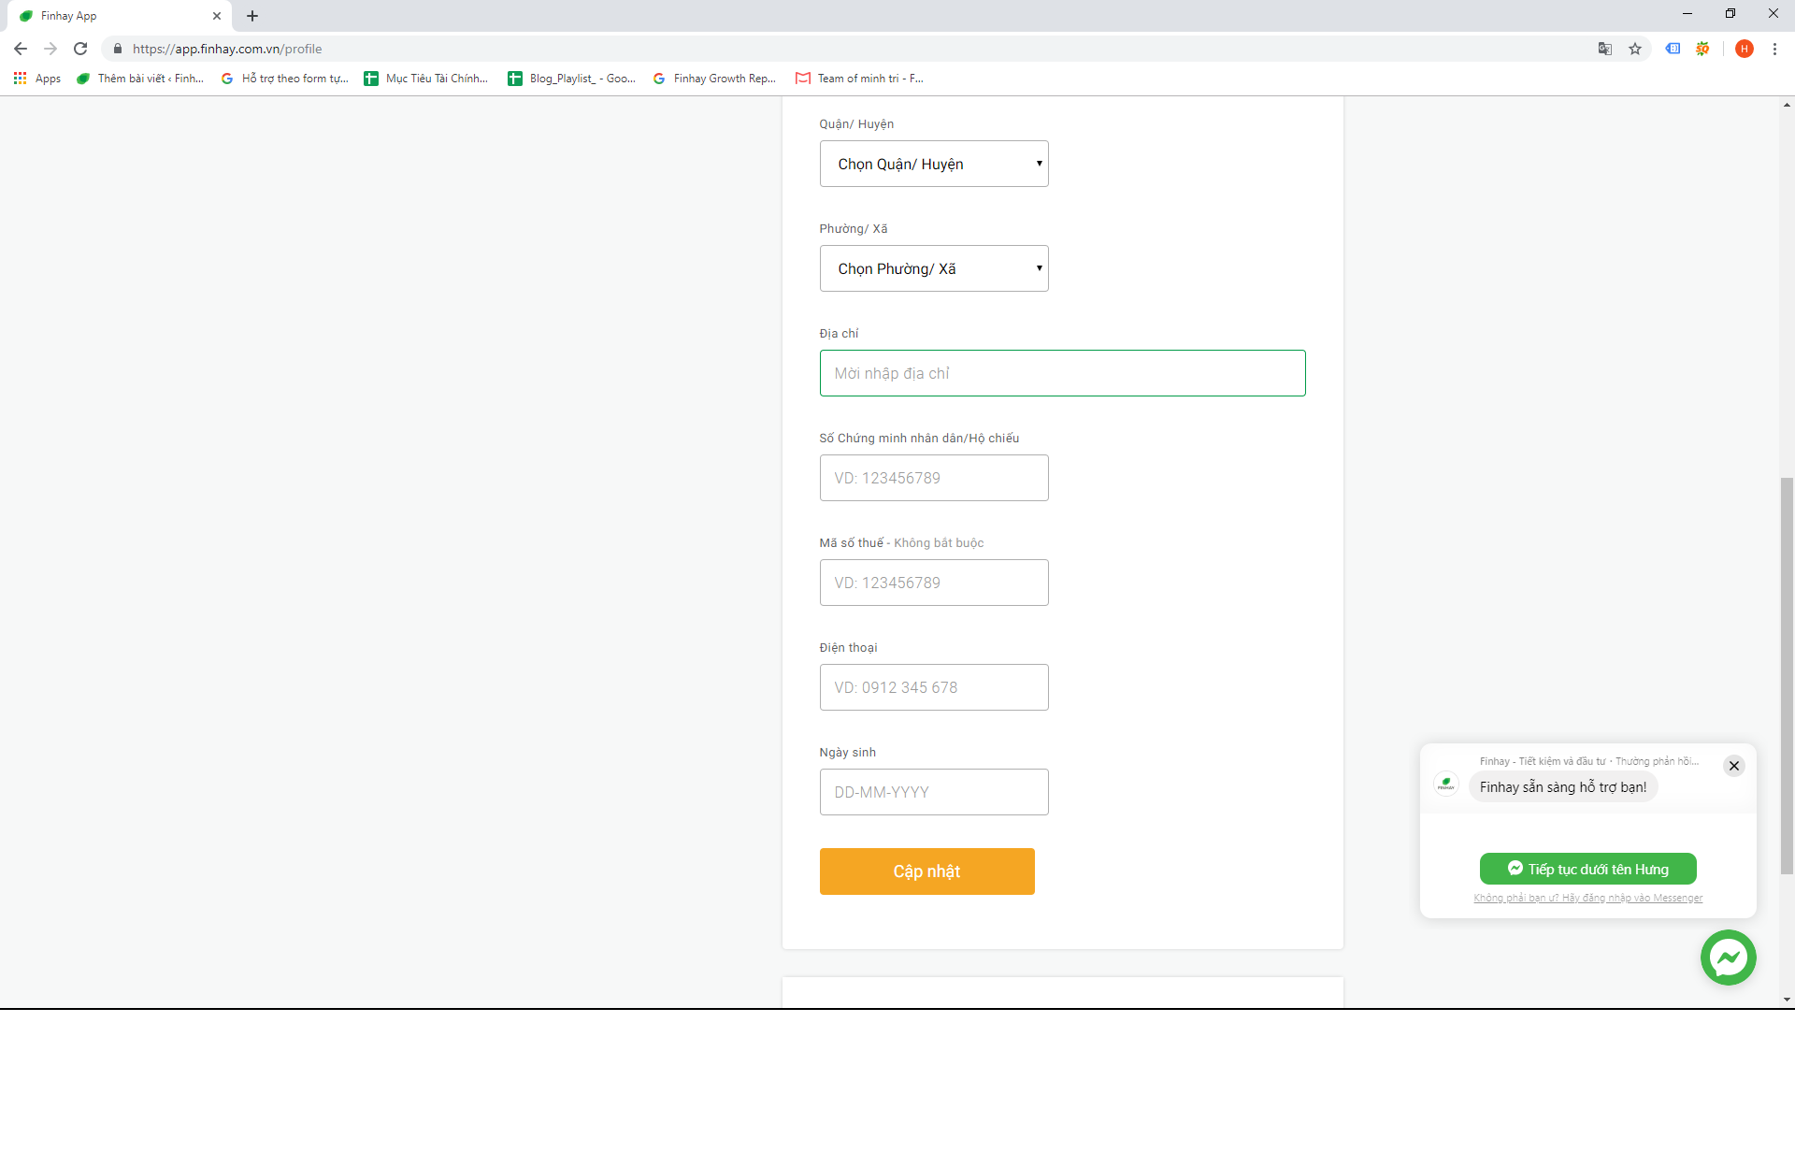Click the vertical page scrollbar thumb
1795x1152 pixels.
coord(1787,675)
